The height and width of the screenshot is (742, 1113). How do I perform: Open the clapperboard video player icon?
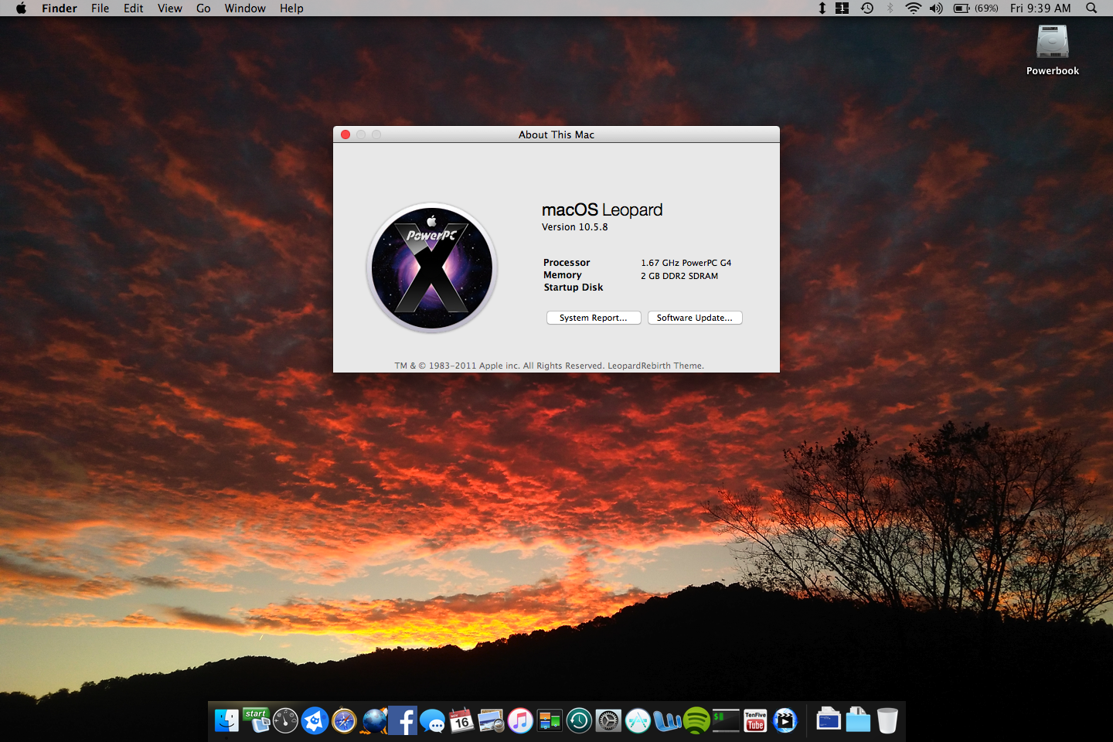coord(785,720)
